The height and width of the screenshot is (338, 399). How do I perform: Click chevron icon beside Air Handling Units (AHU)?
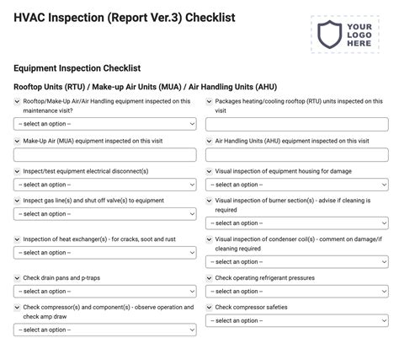click(x=209, y=141)
